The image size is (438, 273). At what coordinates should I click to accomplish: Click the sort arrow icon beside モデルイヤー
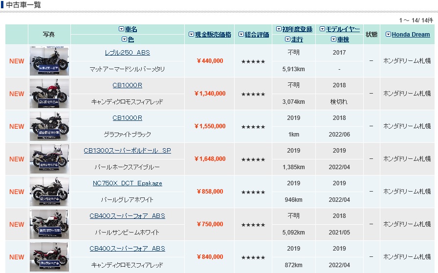coord(322,29)
